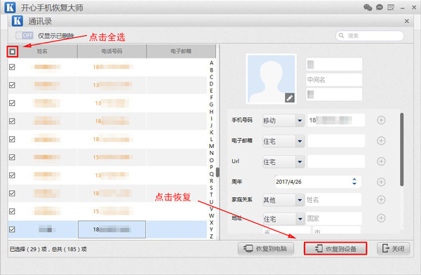Click the 恢复到设备 button
This screenshot has width=421, height=275.
tap(335, 248)
